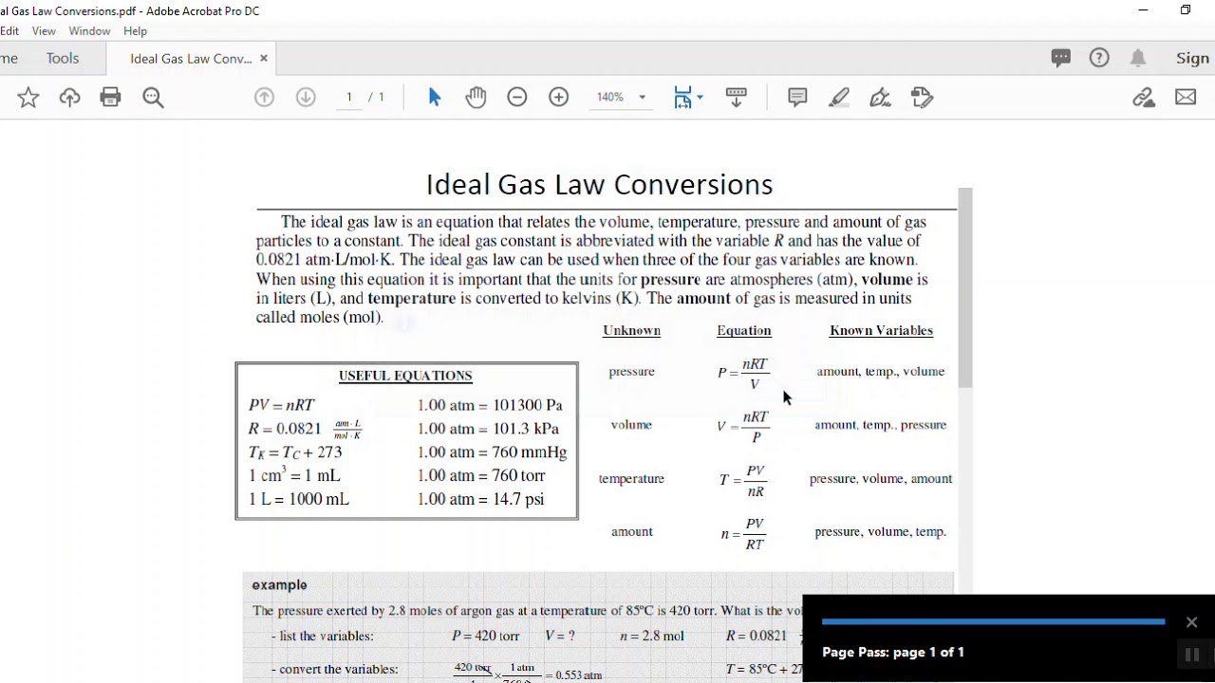Screen dimensions: 1215x683
Task: Click 'amount, temp., pressure' known variables
Action: pos(881,425)
